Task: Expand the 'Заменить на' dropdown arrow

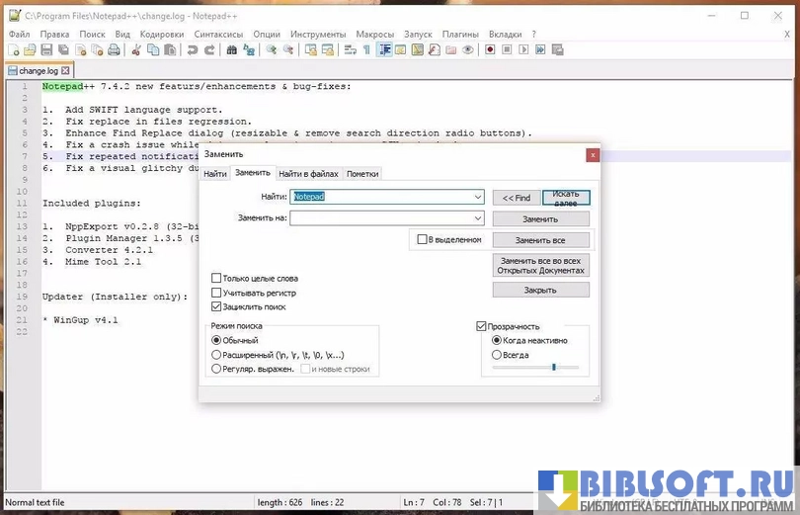Action: (478, 218)
